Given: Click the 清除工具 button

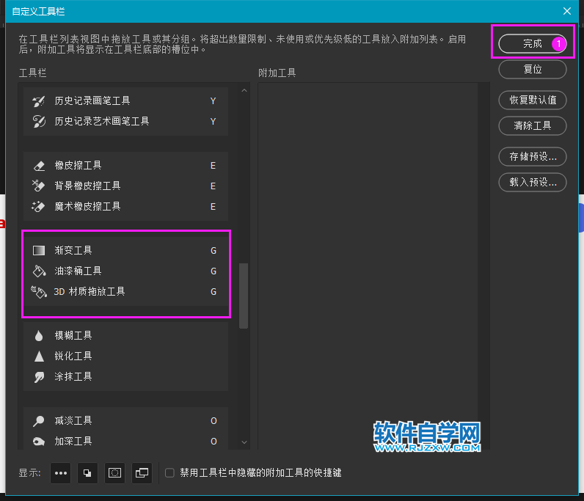Looking at the screenshot, I should 532,125.
